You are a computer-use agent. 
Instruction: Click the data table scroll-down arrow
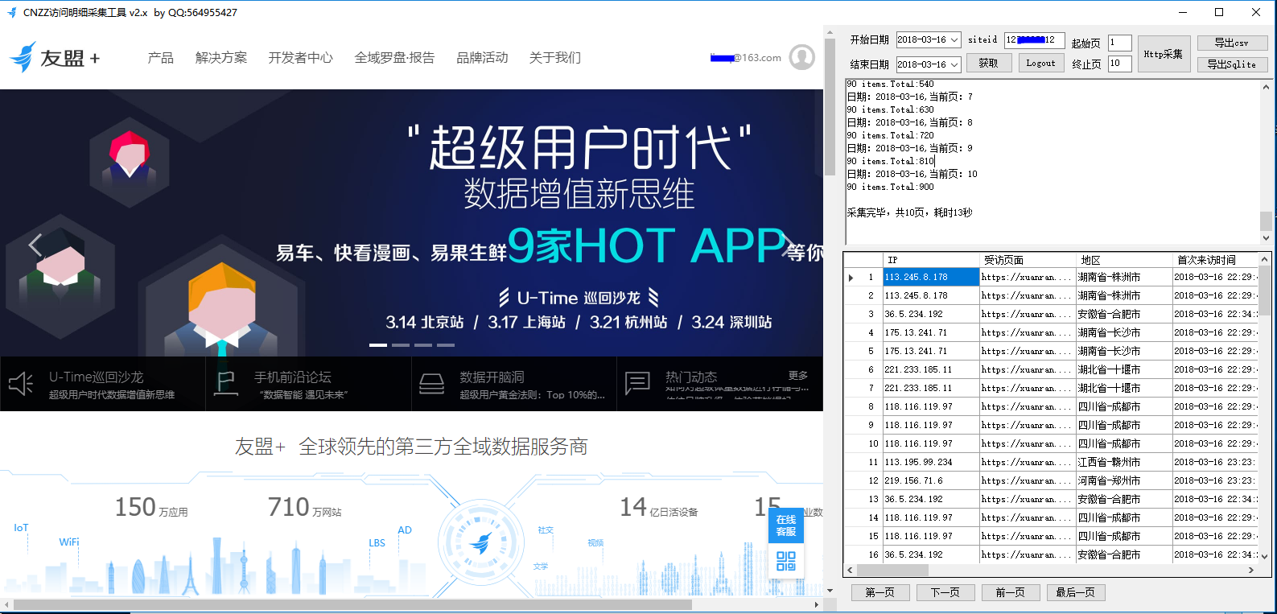click(x=1264, y=556)
